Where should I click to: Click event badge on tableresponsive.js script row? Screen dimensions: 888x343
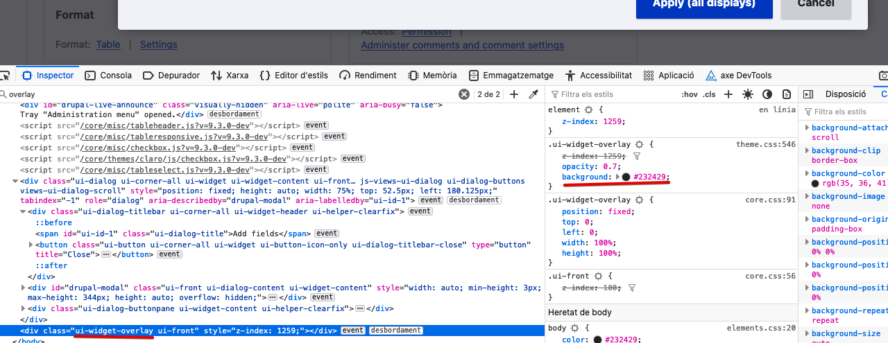tap(333, 137)
